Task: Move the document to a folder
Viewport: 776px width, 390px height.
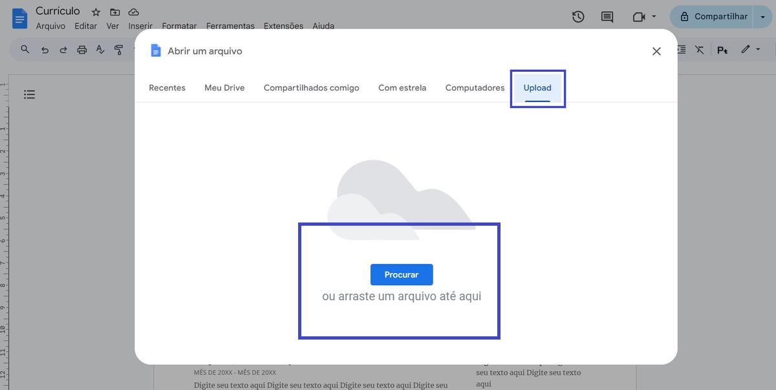Action: click(x=114, y=11)
